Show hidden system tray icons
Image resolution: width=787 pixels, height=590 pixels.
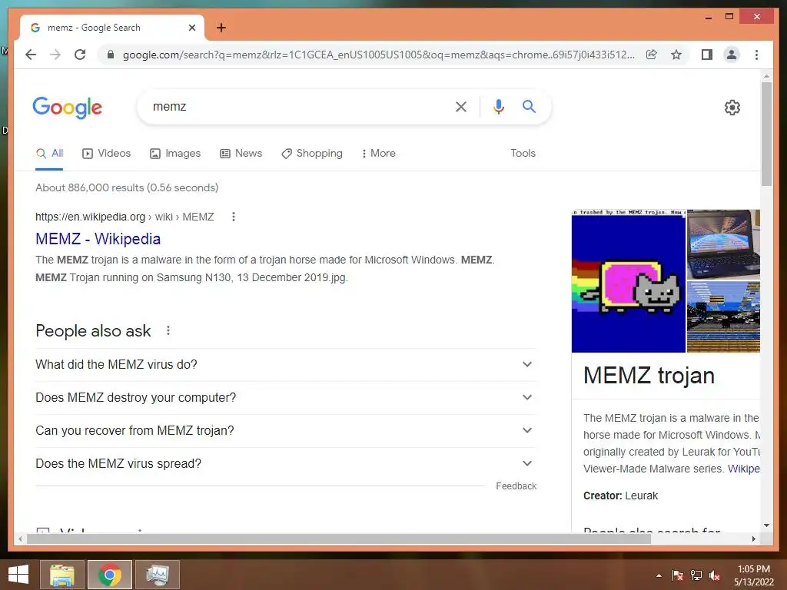point(659,575)
